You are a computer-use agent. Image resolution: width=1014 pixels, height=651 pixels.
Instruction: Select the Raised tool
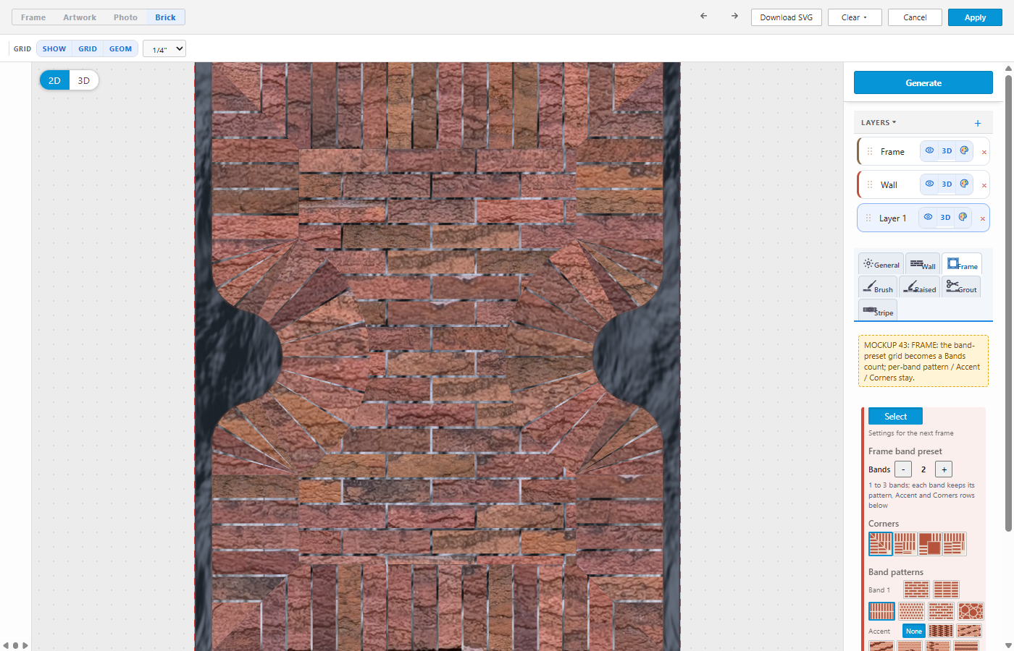919,287
